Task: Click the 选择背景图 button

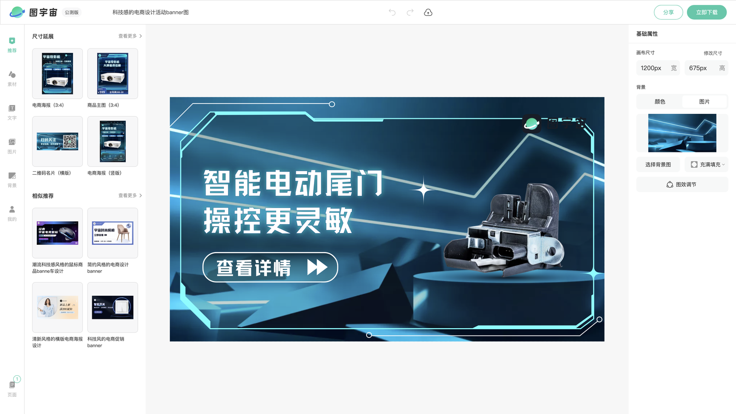Action: (658, 164)
